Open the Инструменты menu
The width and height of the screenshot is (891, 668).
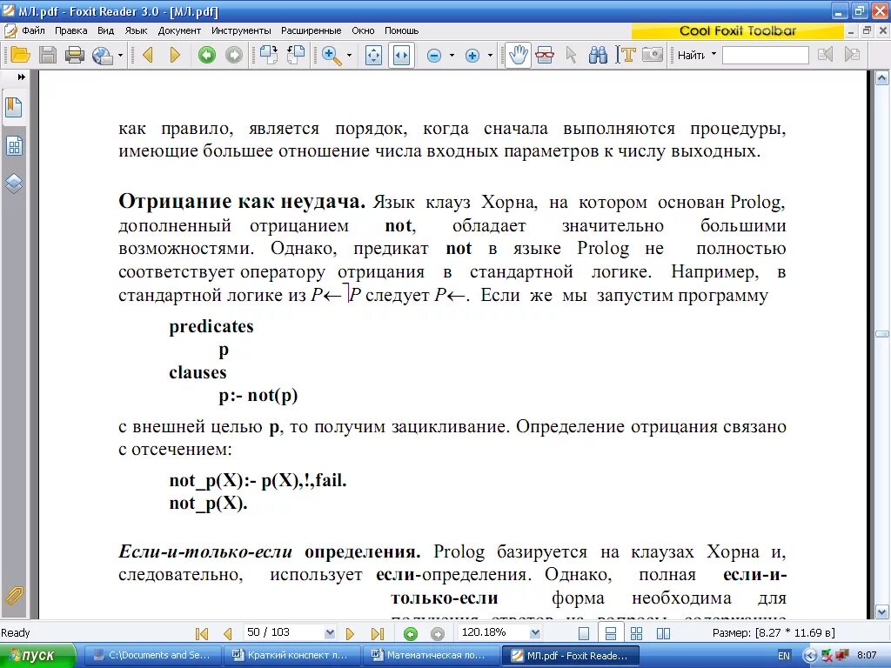coord(241,30)
